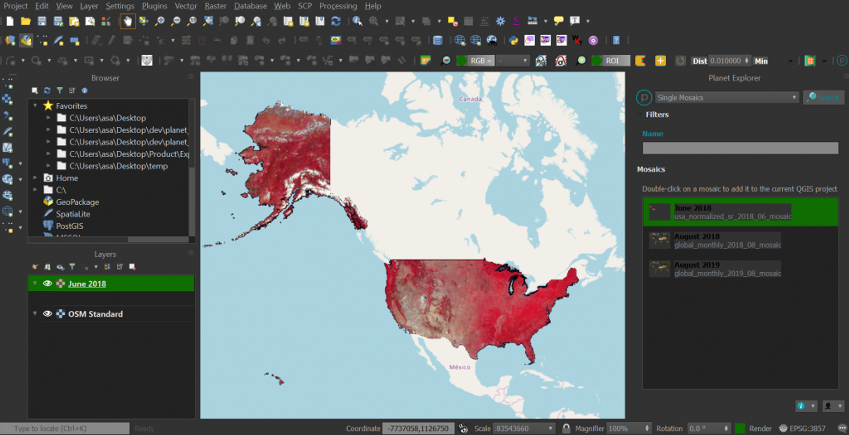The height and width of the screenshot is (435, 849).
Task: Expand the C:\Users\asa\Desktop favorite folder
Action: 48,118
